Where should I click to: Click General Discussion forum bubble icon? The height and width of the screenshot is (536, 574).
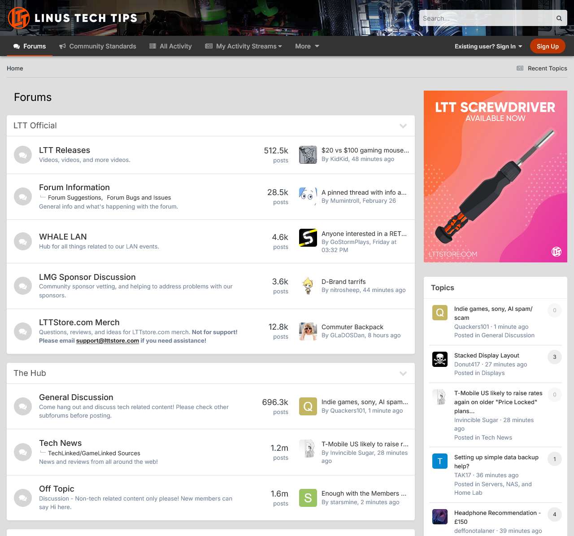[x=23, y=406]
